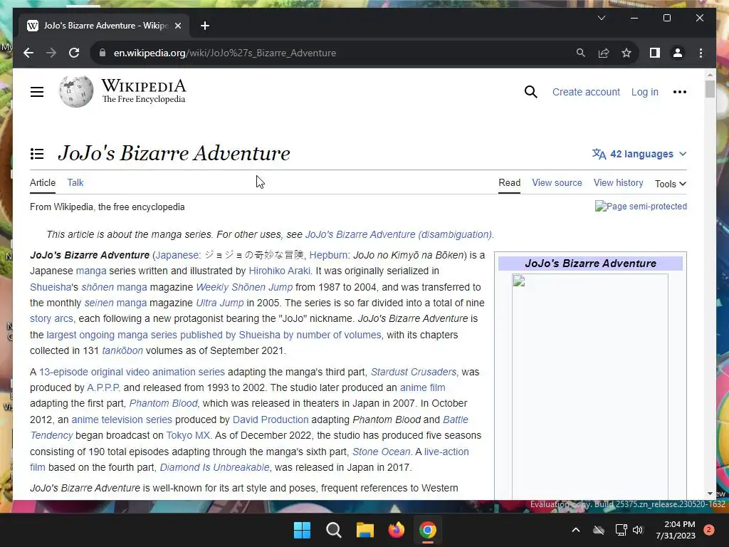
Task: Share this page using the share icon
Action: [604, 53]
